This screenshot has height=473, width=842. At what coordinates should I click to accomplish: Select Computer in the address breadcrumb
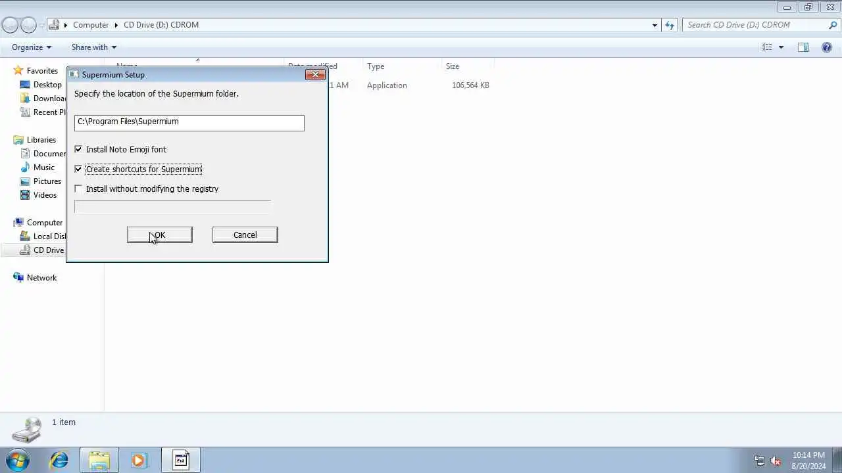91,25
